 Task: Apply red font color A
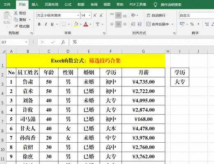(x=86, y=24)
